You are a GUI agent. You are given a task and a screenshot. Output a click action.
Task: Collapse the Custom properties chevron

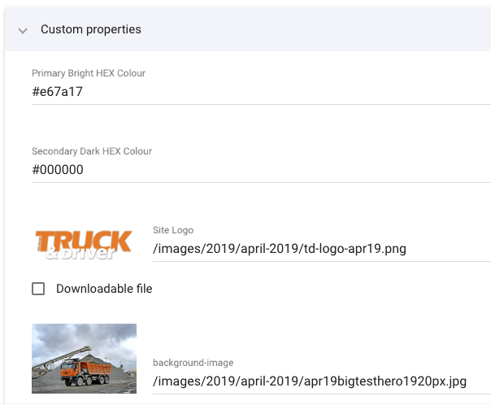point(22,30)
